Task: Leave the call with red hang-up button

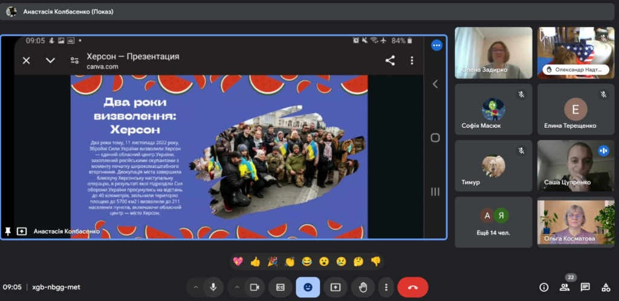Action: click(413, 287)
